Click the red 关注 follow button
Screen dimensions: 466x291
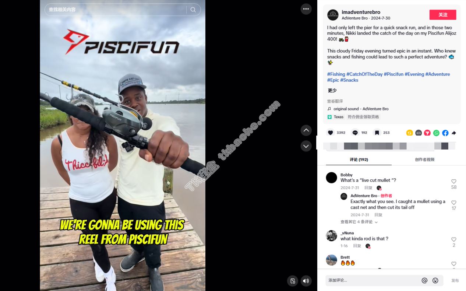[443, 15]
